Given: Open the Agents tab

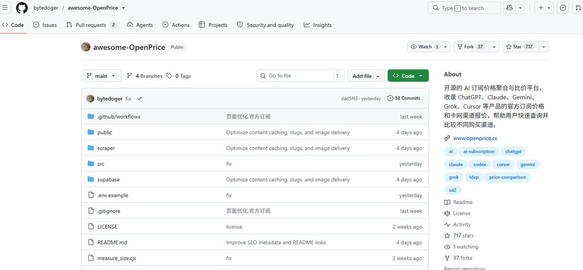Looking at the screenshot, I should coord(140,25).
